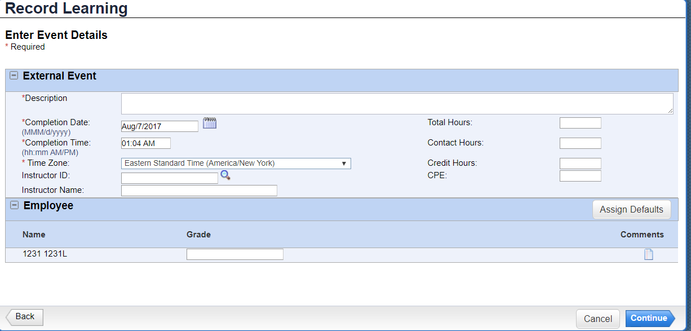Image resolution: width=691 pixels, height=331 pixels.
Task: Click the Employee section title
Action: (48, 206)
